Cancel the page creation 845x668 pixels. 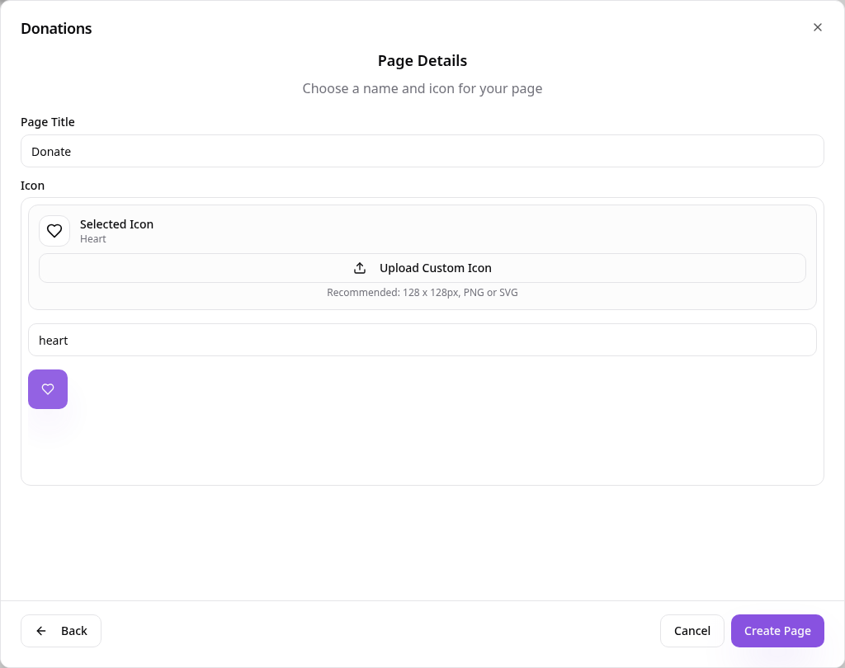tap(692, 631)
